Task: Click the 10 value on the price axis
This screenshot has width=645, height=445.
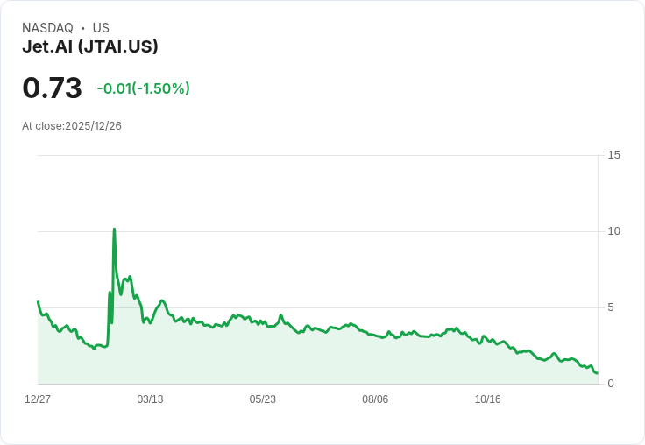Action: coord(613,231)
